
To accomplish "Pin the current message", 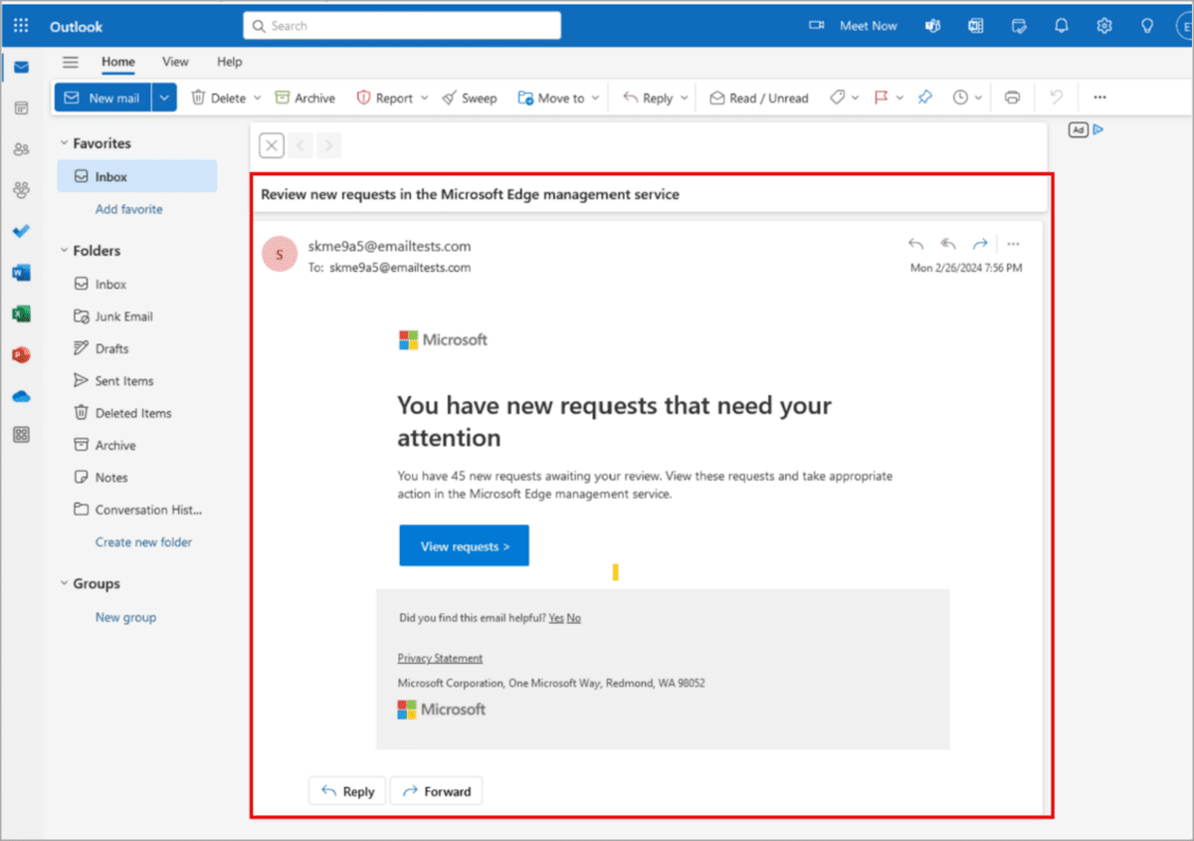I will pyautogui.click(x=924, y=98).
